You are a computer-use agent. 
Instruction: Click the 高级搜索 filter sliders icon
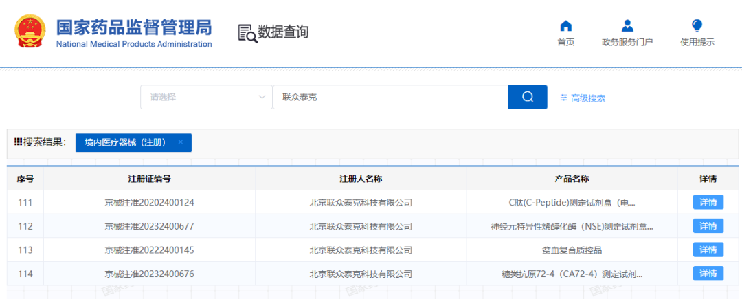(x=564, y=98)
